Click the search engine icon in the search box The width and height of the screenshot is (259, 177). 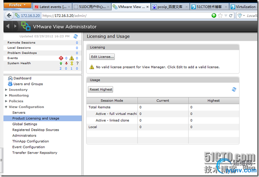240,16
